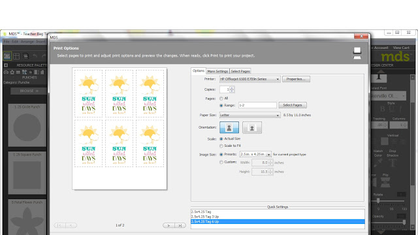
Task: Click the Opacity slider handle
Action: click(404, 222)
